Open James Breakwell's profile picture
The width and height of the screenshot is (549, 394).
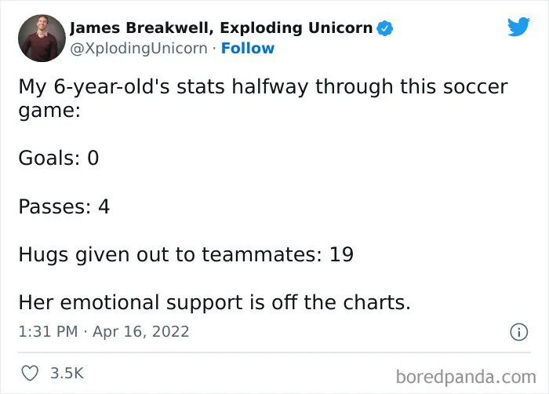click(x=42, y=38)
